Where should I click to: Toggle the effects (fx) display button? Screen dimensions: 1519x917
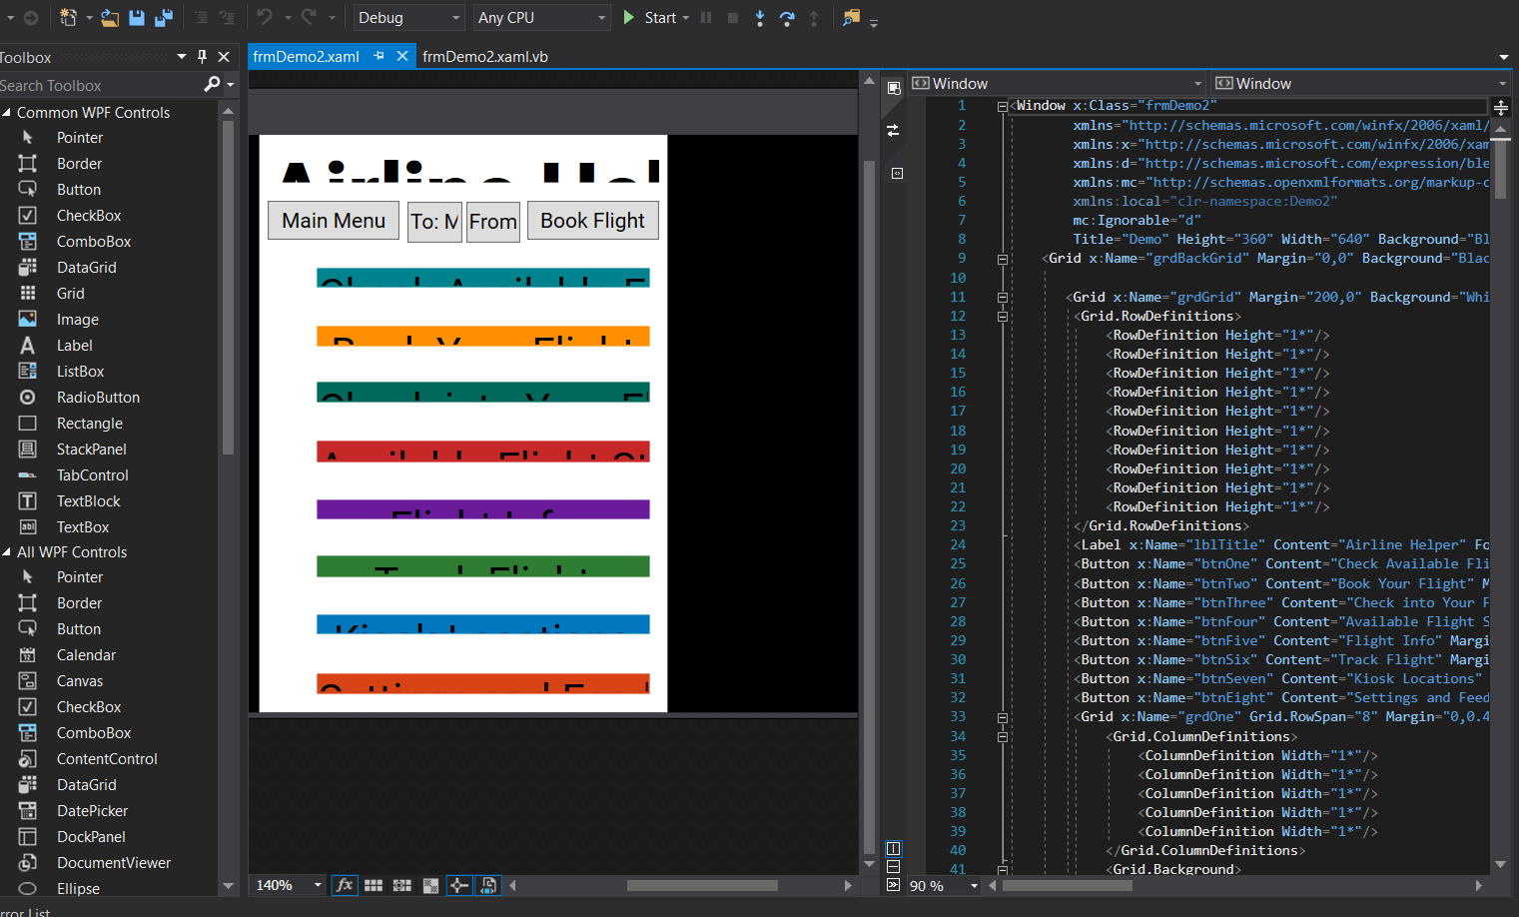345,885
